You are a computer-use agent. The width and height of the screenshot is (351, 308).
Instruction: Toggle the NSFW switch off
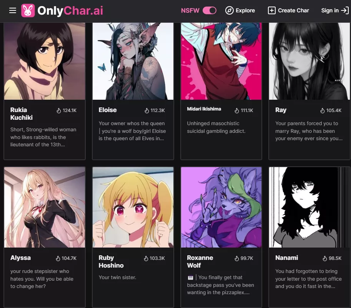point(210,10)
